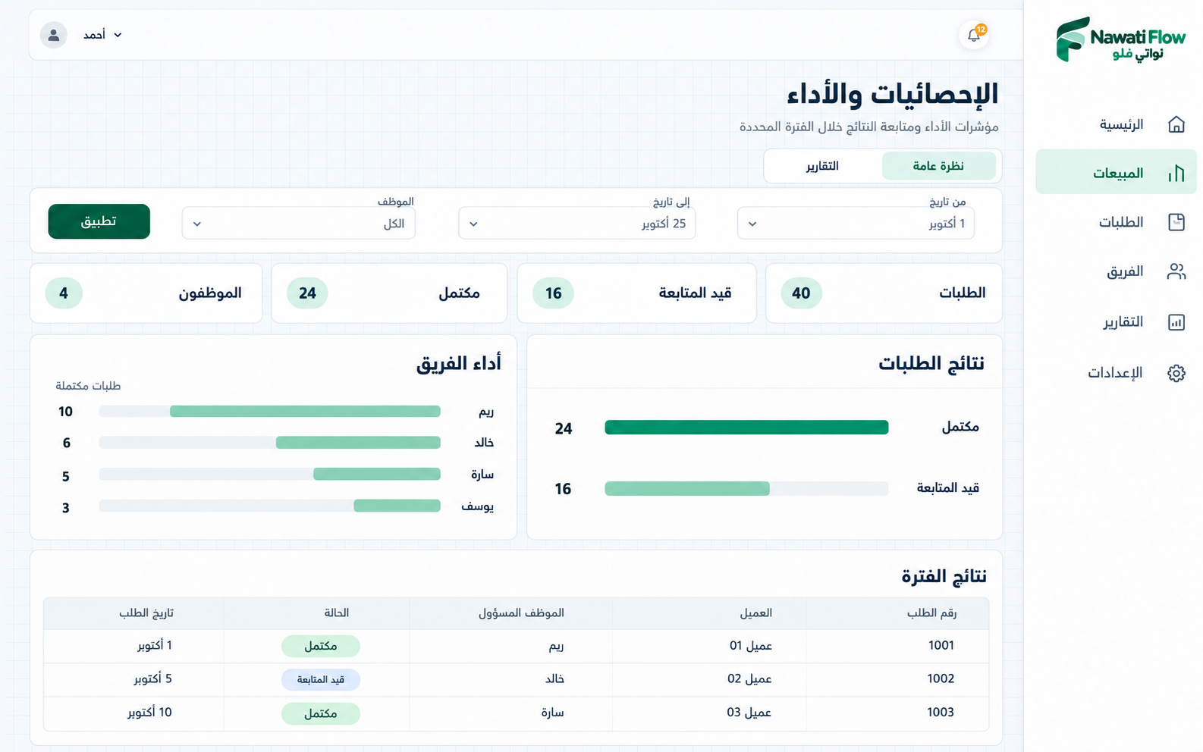Click the تطبيق apply button
The image size is (1203, 752).
99,221
